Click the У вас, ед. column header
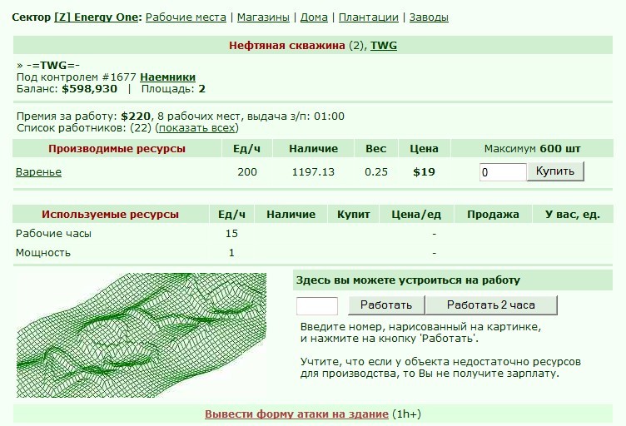The image size is (626, 426). (573, 214)
